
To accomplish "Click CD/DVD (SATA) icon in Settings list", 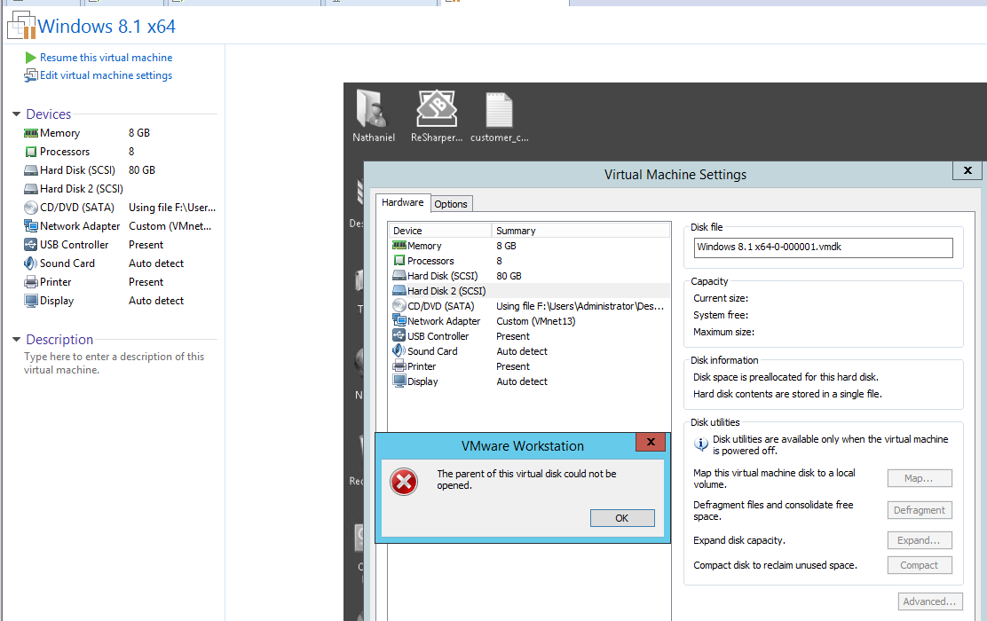I will tap(399, 306).
